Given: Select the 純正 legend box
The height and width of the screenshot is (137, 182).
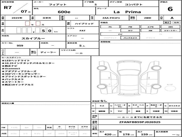Looking at the screenshot, I should (167, 23).
